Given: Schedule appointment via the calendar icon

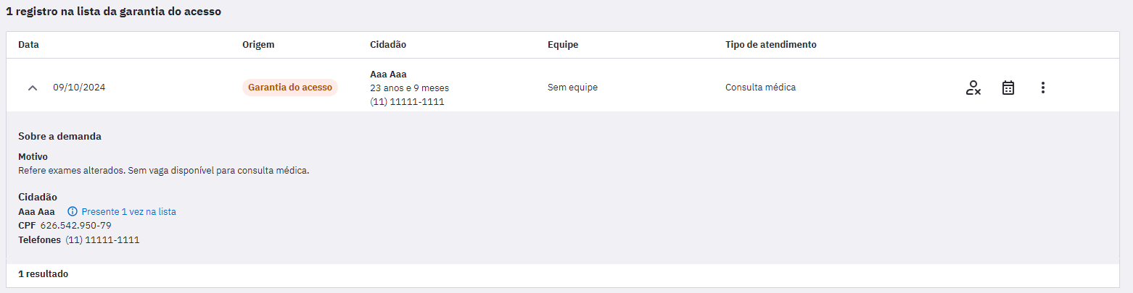Looking at the screenshot, I should (x=1008, y=88).
